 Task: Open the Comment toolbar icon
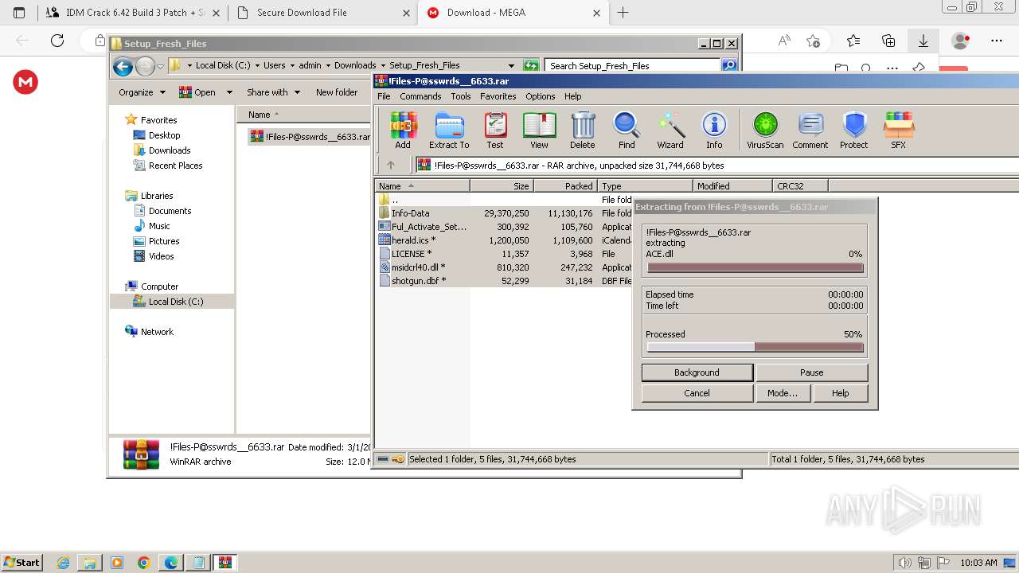(810, 131)
